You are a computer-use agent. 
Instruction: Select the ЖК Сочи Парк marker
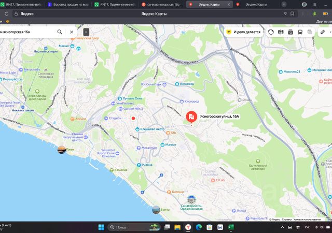click(164, 84)
